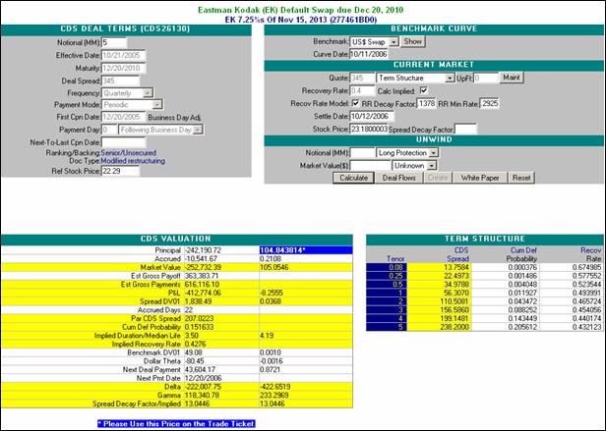Click the Quote value field
606x431 pixels.
362,78
